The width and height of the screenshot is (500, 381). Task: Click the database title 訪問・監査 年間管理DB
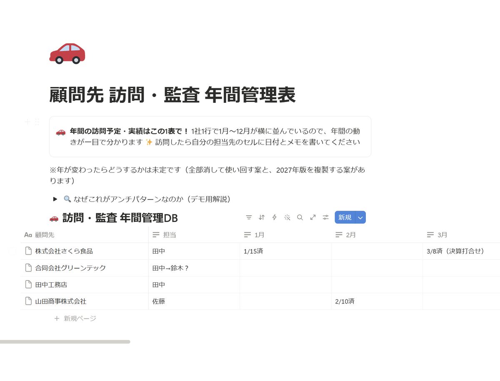[120, 218]
